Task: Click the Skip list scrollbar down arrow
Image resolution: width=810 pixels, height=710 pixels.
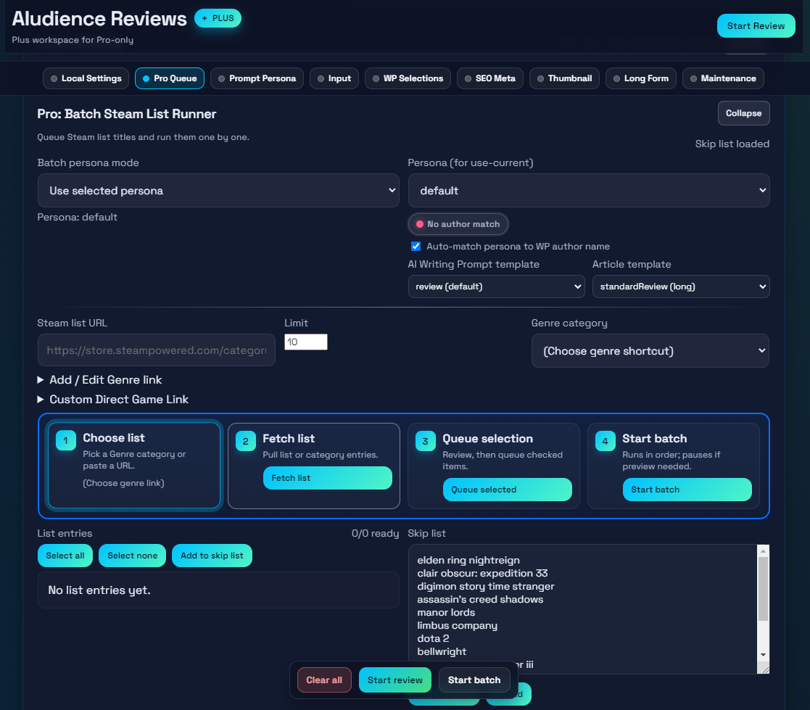Action: pos(763,654)
